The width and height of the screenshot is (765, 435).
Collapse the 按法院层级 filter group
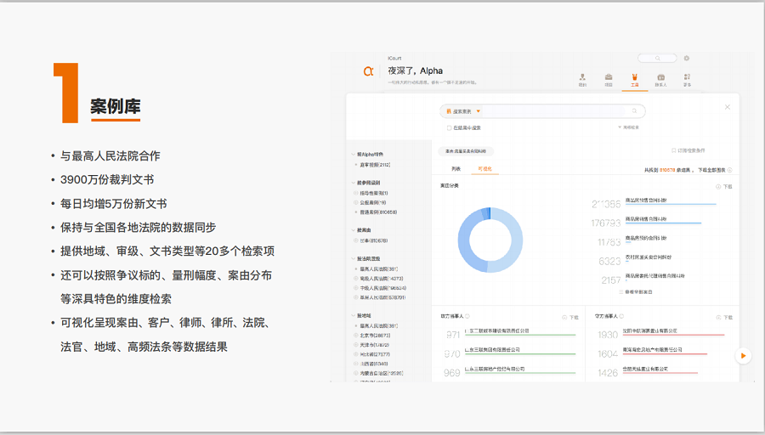pyautogui.click(x=354, y=258)
